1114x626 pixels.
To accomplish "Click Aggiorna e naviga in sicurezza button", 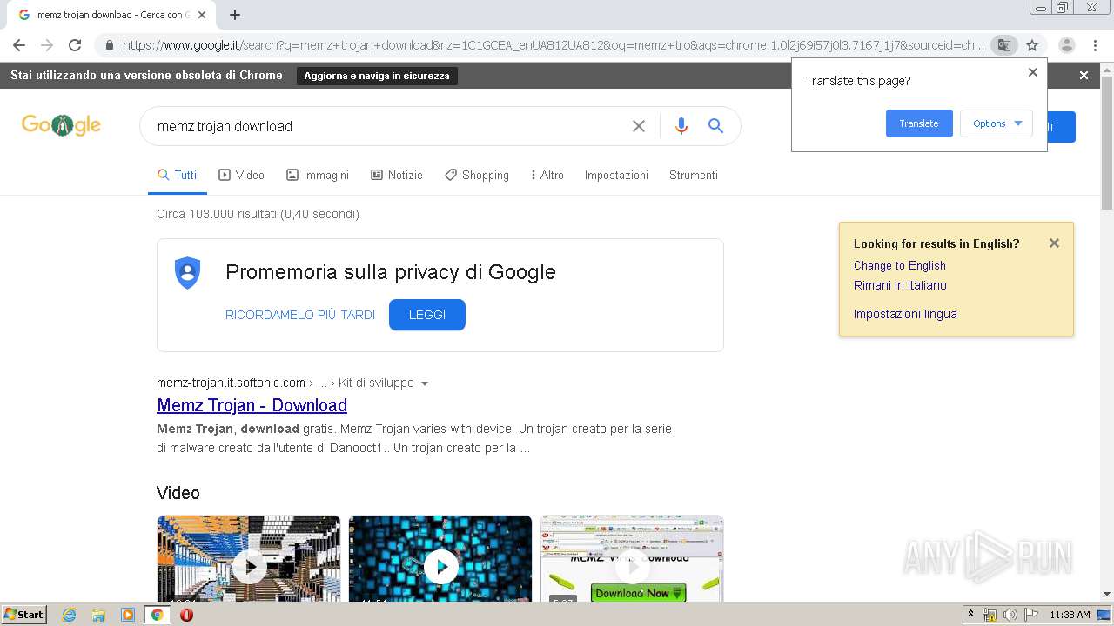I will (x=377, y=76).
